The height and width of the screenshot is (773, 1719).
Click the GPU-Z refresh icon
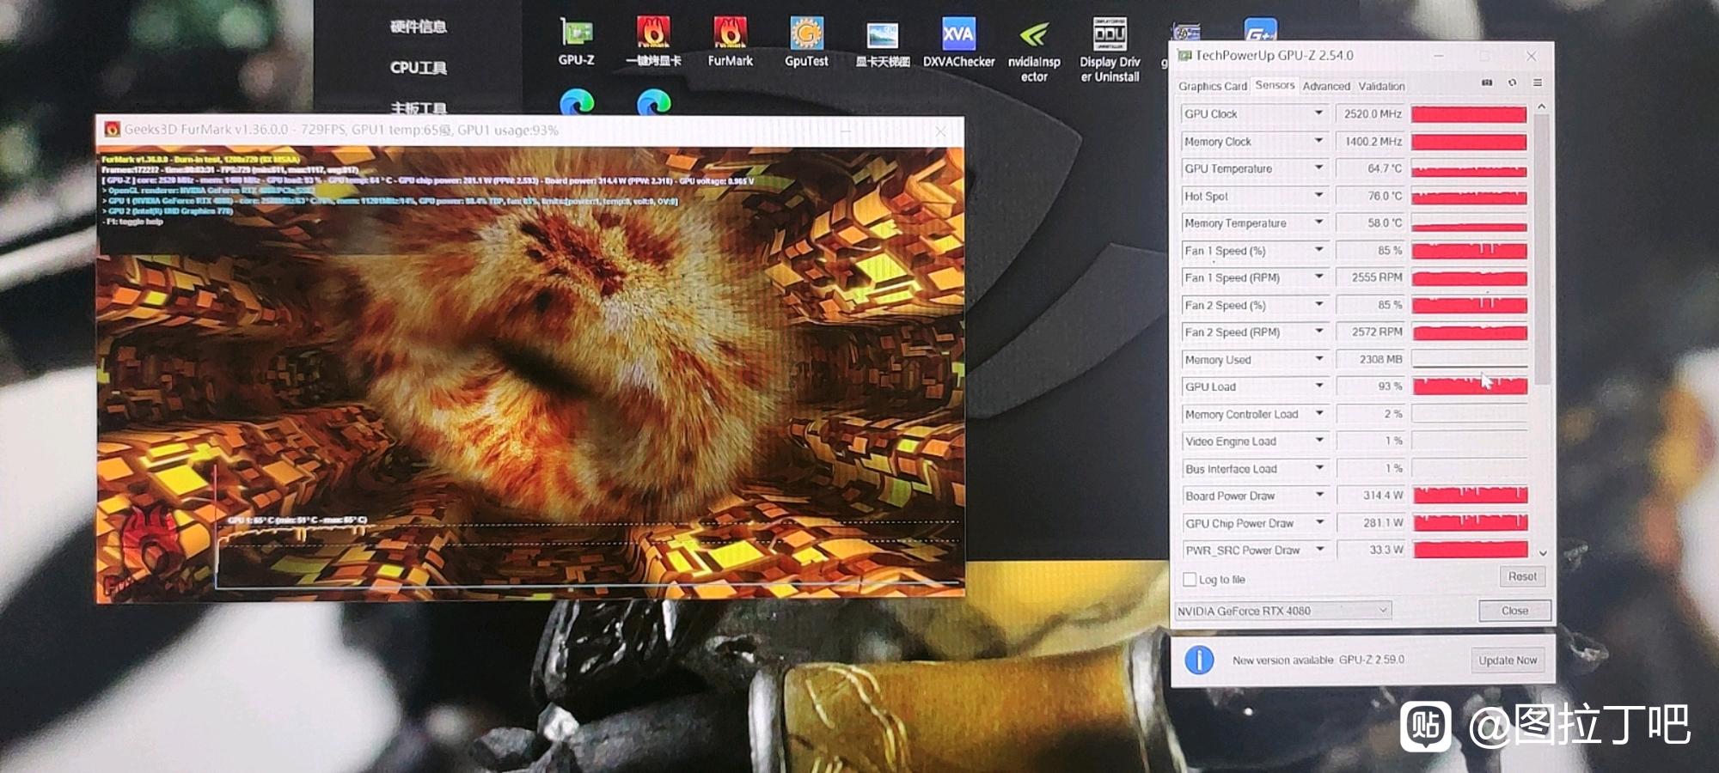(1513, 83)
